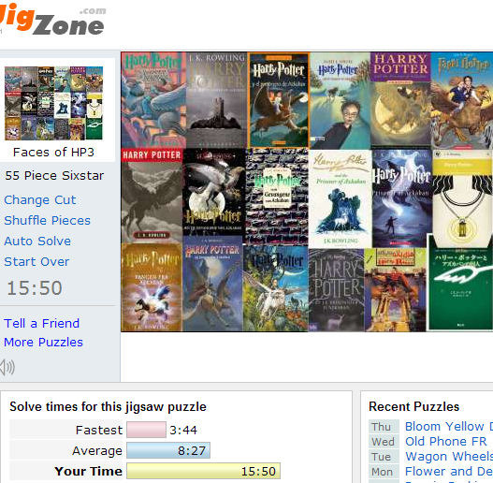Mute the puzzle sound speaker icon
493x483 pixels.
(7, 367)
